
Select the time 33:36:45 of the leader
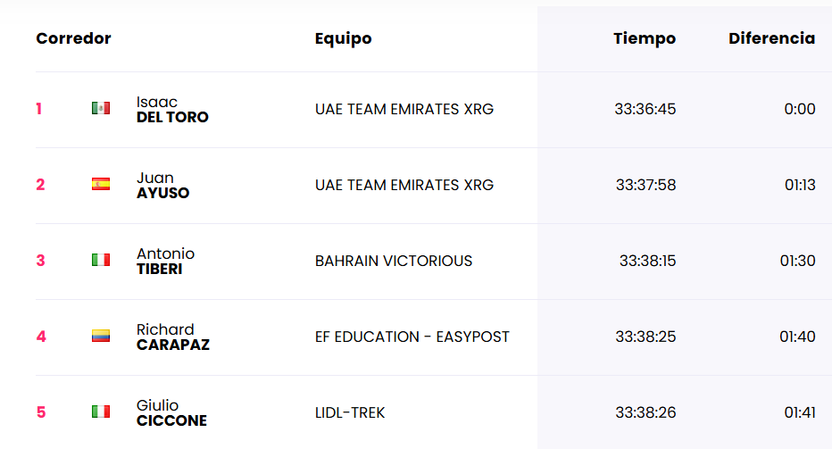[645, 109]
